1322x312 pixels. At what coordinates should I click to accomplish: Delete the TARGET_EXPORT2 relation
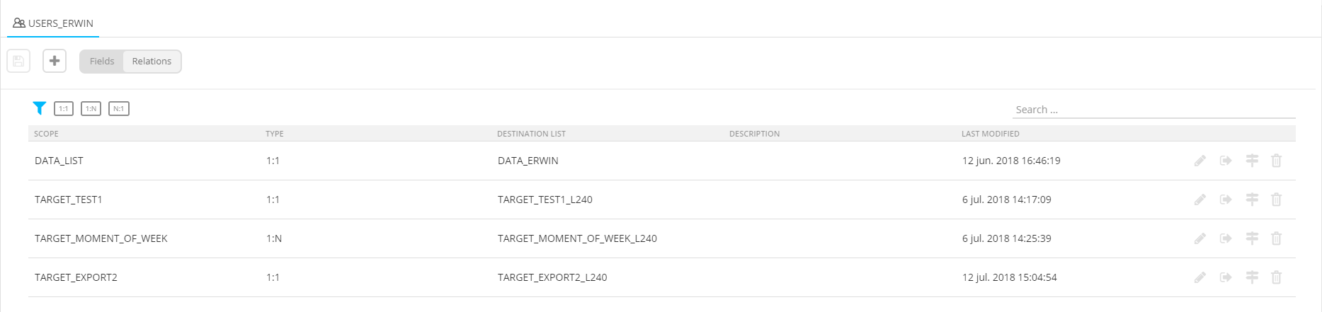(1276, 277)
